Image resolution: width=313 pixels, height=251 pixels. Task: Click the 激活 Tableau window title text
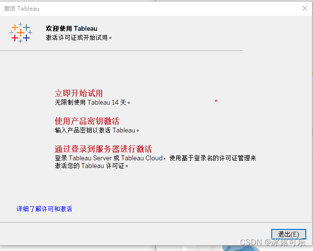pyautogui.click(x=21, y=8)
